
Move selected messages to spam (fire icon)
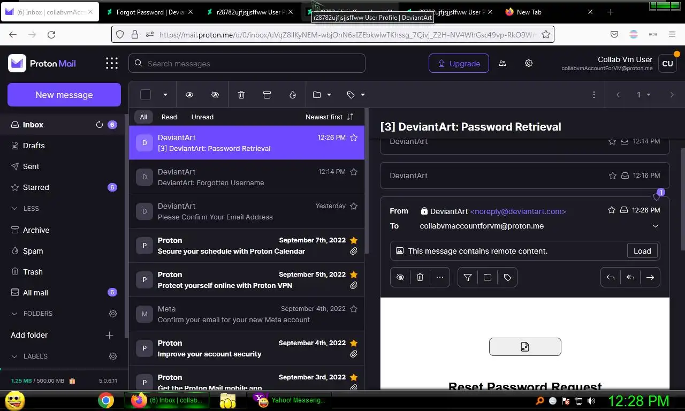point(293,95)
